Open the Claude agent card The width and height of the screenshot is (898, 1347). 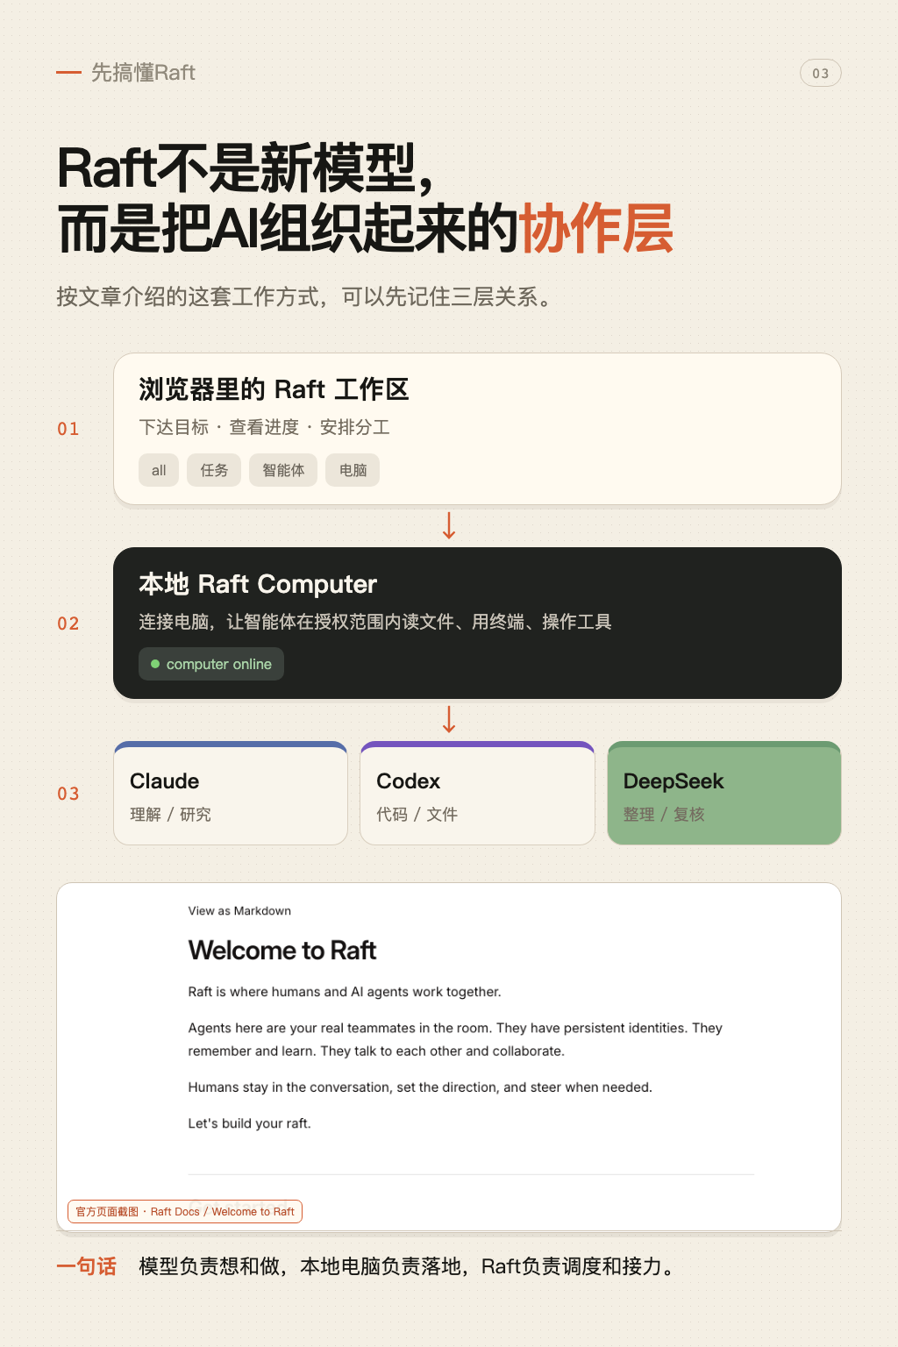(x=231, y=794)
